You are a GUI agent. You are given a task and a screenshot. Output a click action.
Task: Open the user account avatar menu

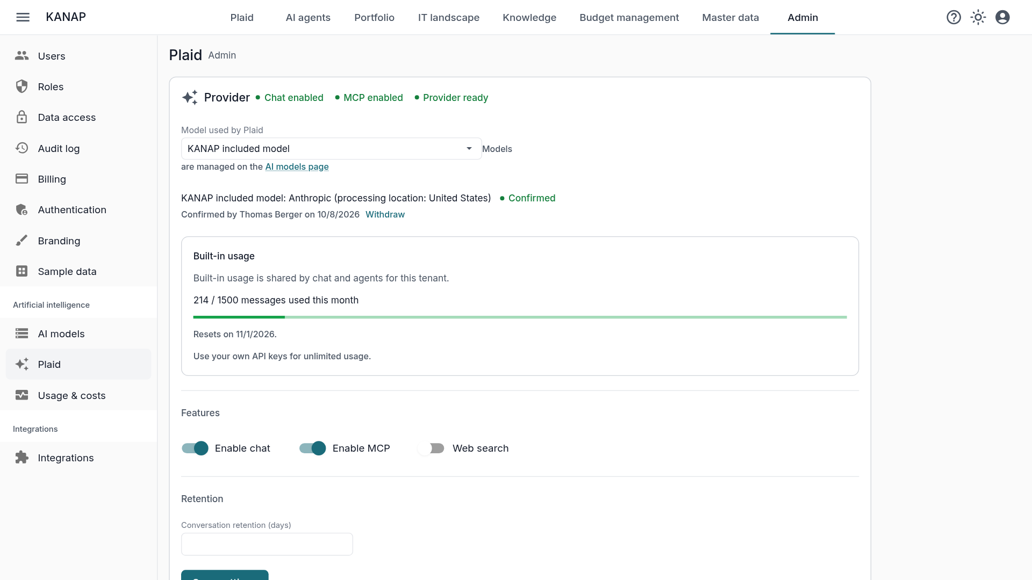(x=1002, y=17)
